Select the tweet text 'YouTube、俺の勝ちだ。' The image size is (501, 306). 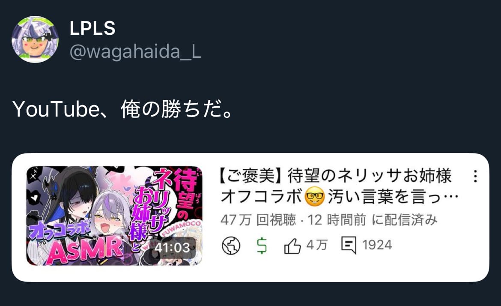(123, 109)
